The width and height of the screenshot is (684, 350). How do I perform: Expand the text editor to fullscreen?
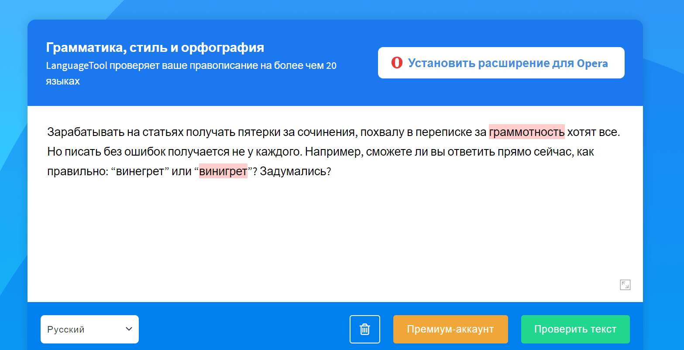(625, 285)
